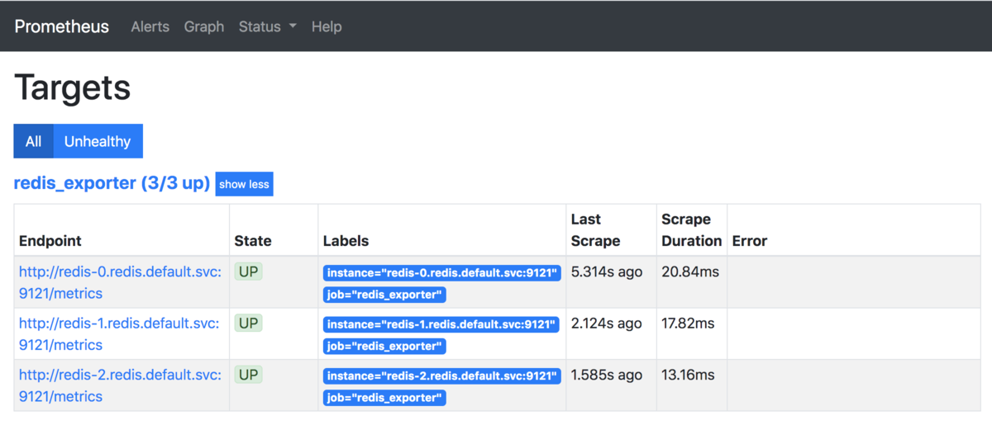Viewport: 992px width, 425px height.
Task: Click the Targets page heading
Action: pyautogui.click(x=73, y=87)
